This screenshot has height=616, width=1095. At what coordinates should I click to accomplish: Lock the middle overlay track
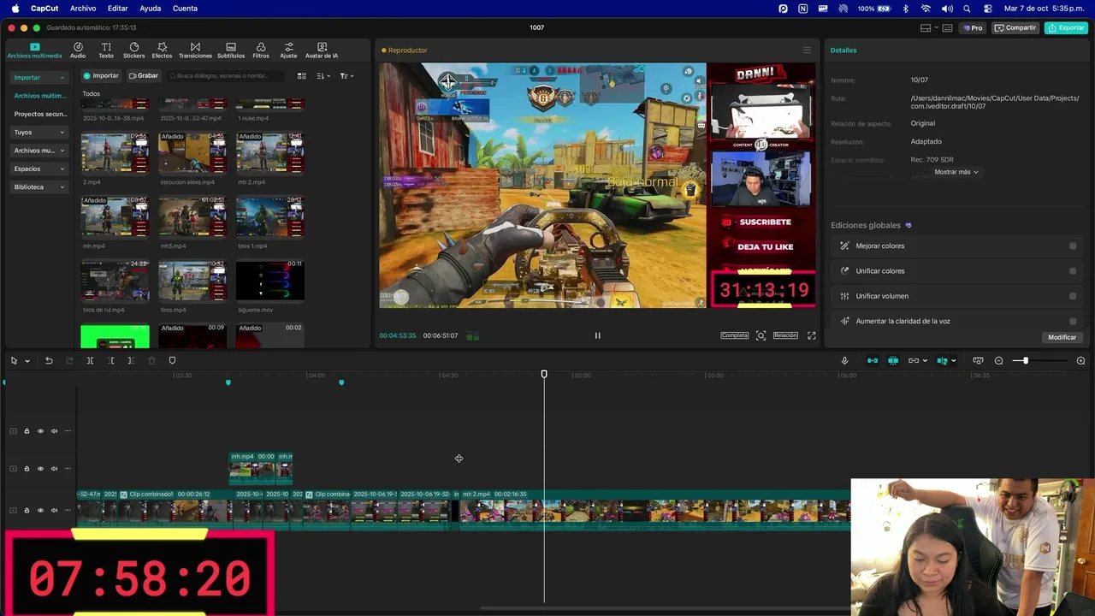(x=27, y=469)
